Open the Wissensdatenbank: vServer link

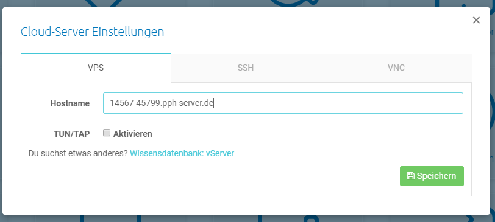point(182,153)
